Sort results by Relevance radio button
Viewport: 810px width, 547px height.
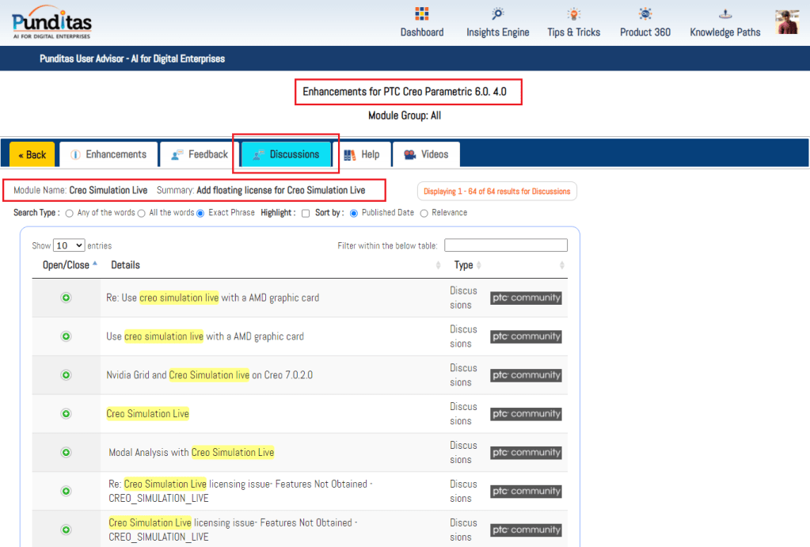424,213
